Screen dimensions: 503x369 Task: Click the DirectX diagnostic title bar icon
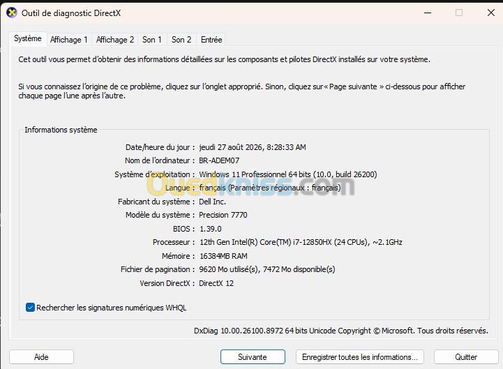(x=12, y=13)
